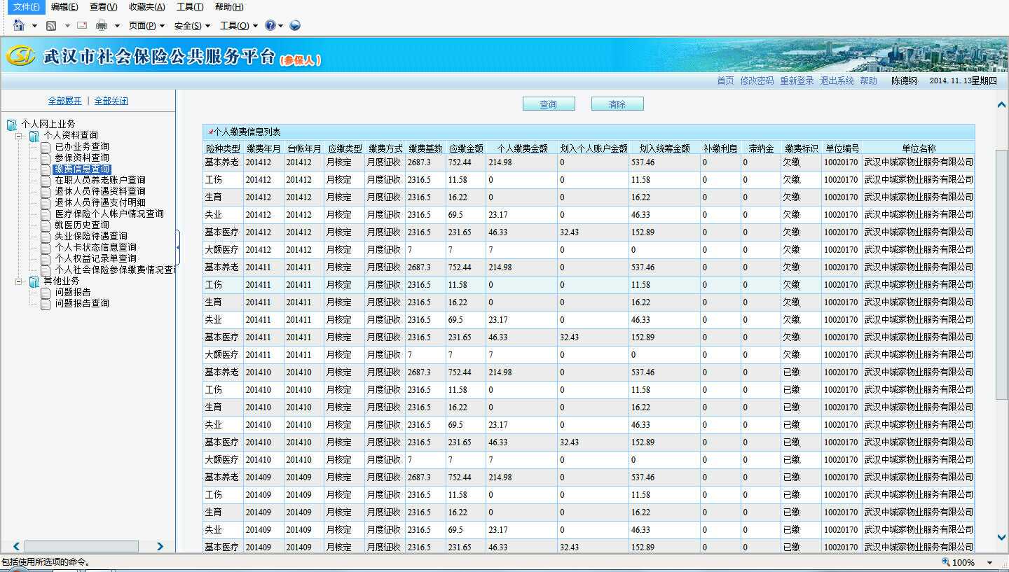Collapse the 个人资料查询 tree node
1009x572 pixels.
(19, 136)
